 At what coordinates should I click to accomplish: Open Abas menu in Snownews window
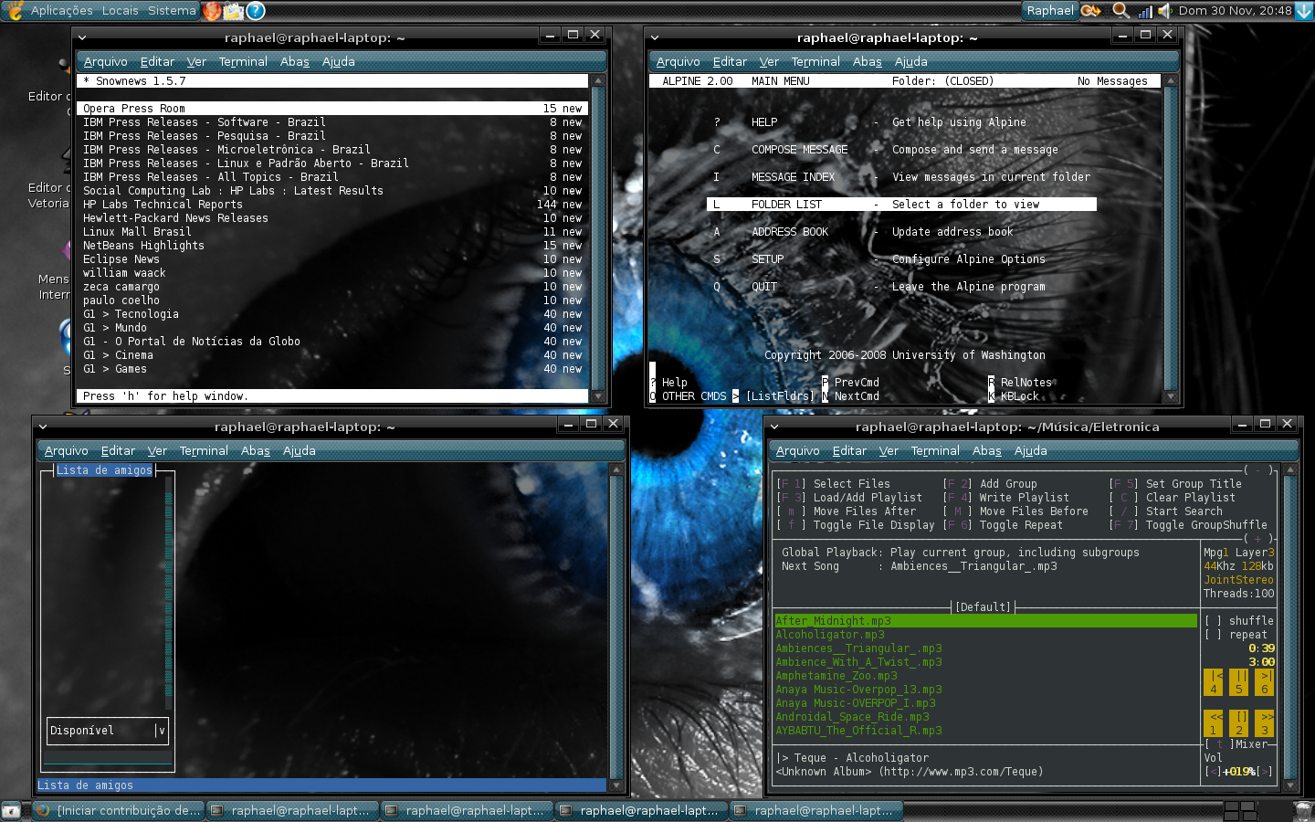[x=295, y=62]
